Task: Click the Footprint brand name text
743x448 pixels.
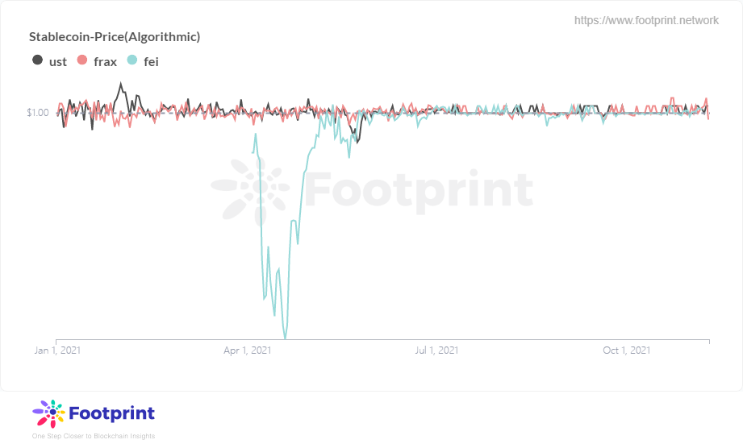Action: (112, 413)
